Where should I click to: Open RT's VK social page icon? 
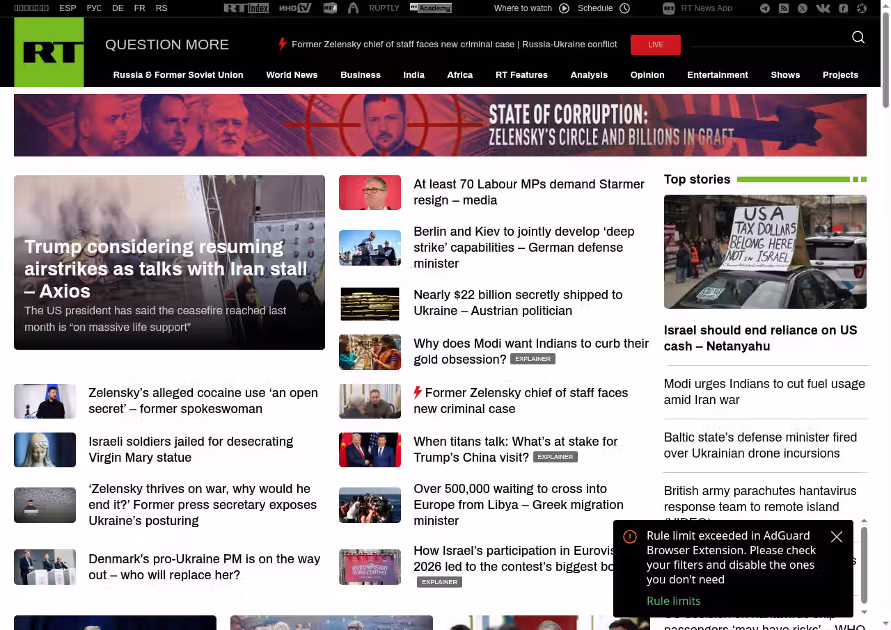823,8
